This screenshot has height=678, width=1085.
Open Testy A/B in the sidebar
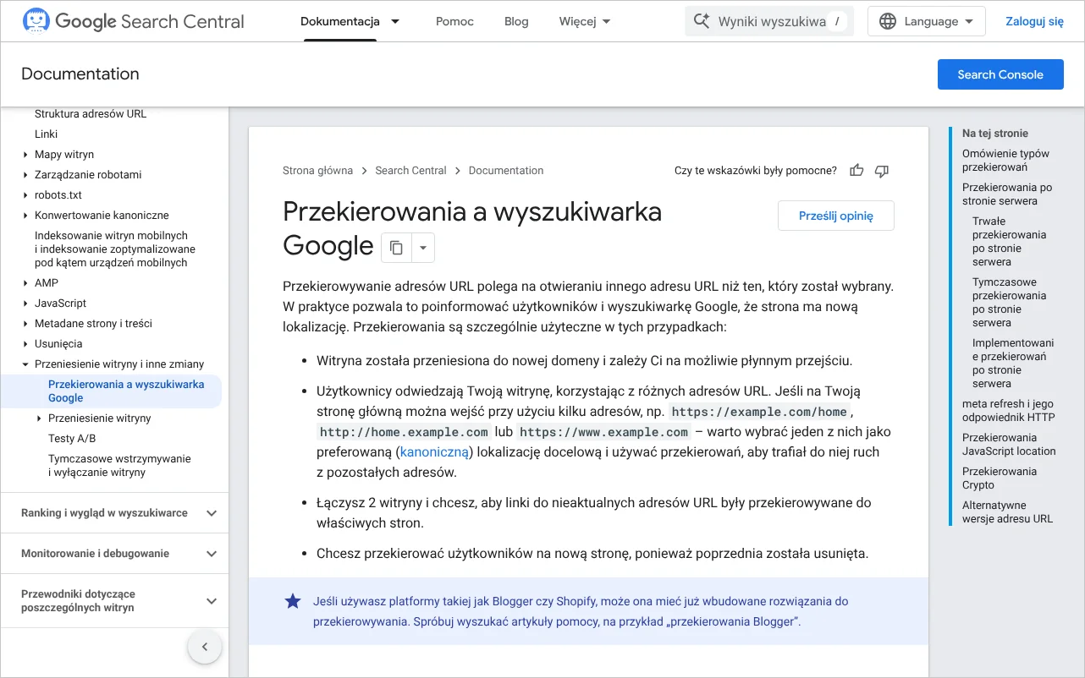pos(72,439)
